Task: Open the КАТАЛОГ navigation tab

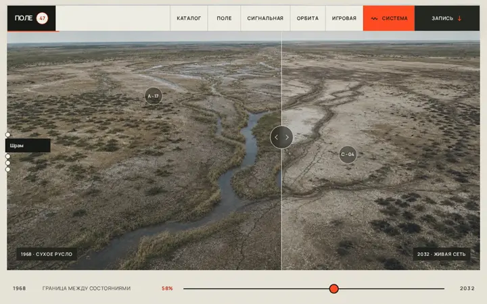Action: 189,18
